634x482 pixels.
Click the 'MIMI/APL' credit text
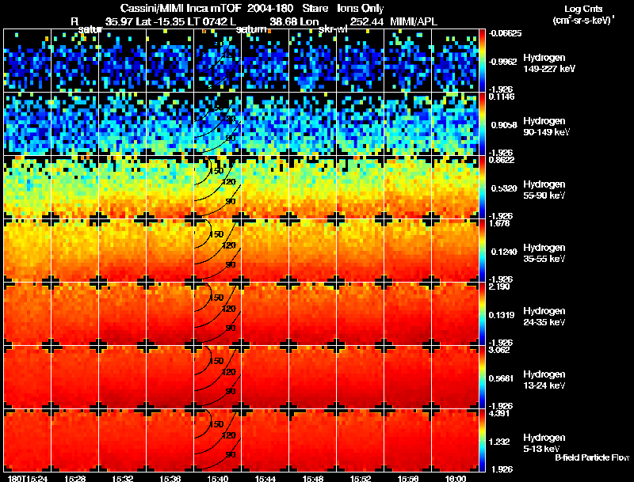coord(414,22)
